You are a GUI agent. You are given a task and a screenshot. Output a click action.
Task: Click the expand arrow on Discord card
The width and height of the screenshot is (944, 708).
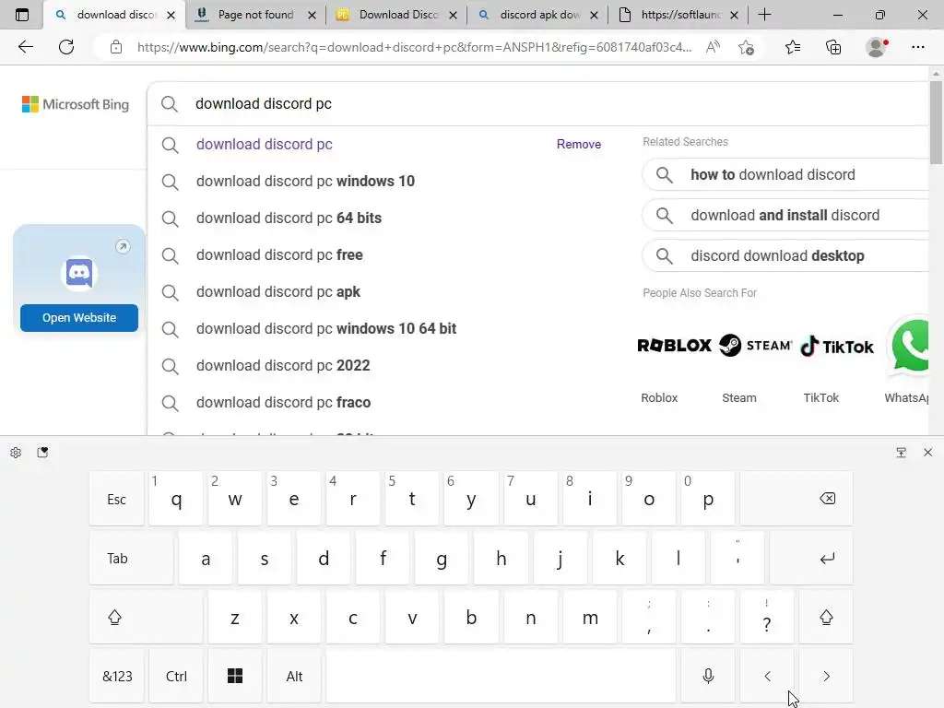point(123,246)
